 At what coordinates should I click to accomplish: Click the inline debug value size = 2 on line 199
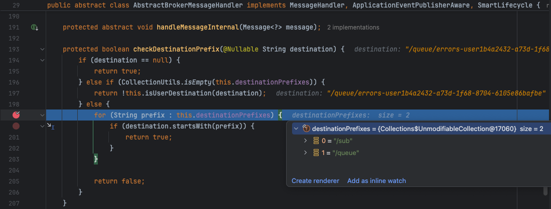(393, 115)
